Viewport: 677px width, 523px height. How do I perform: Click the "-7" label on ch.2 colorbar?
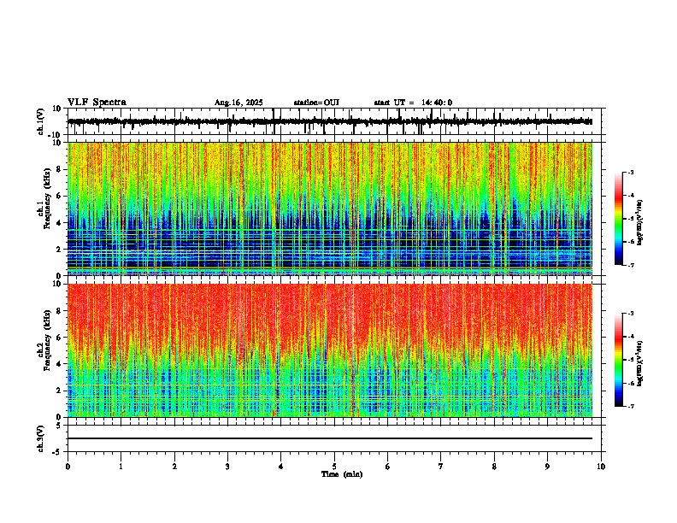coord(630,406)
